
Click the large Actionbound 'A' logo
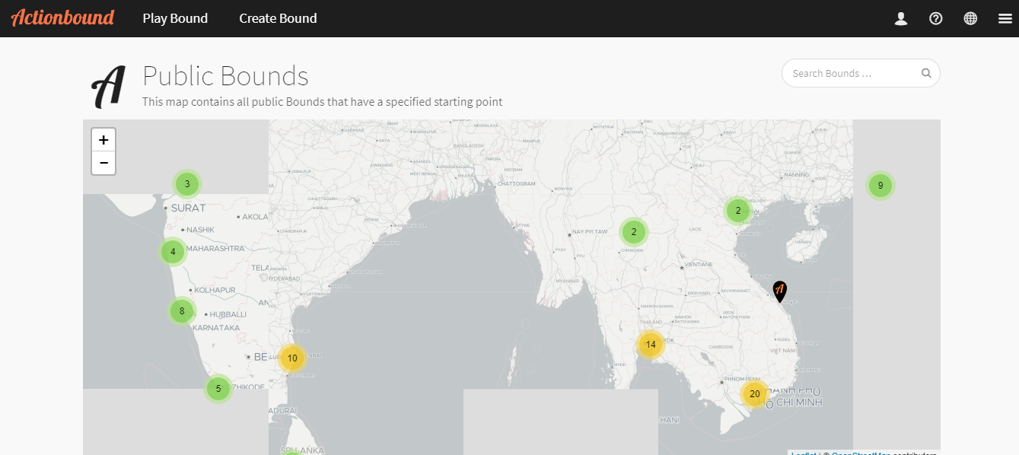[109, 87]
